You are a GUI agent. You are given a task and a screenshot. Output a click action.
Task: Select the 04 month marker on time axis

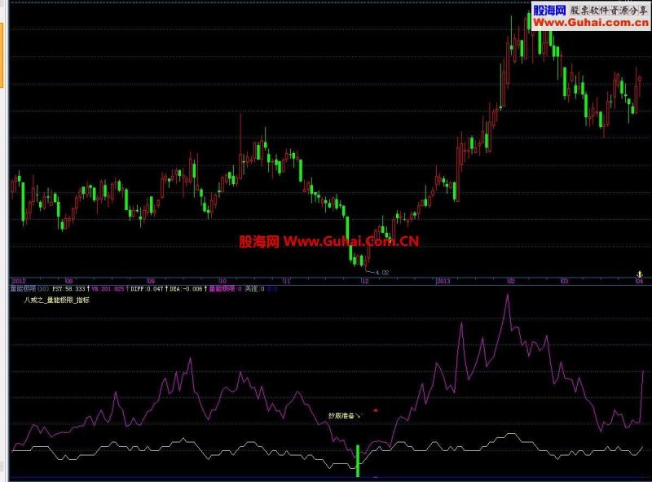click(640, 282)
